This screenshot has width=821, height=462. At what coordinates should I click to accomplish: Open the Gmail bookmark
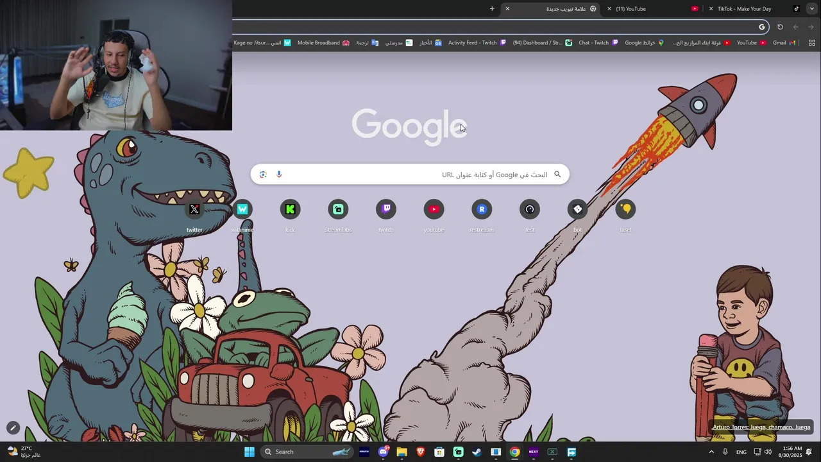click(x=784, y=43)
